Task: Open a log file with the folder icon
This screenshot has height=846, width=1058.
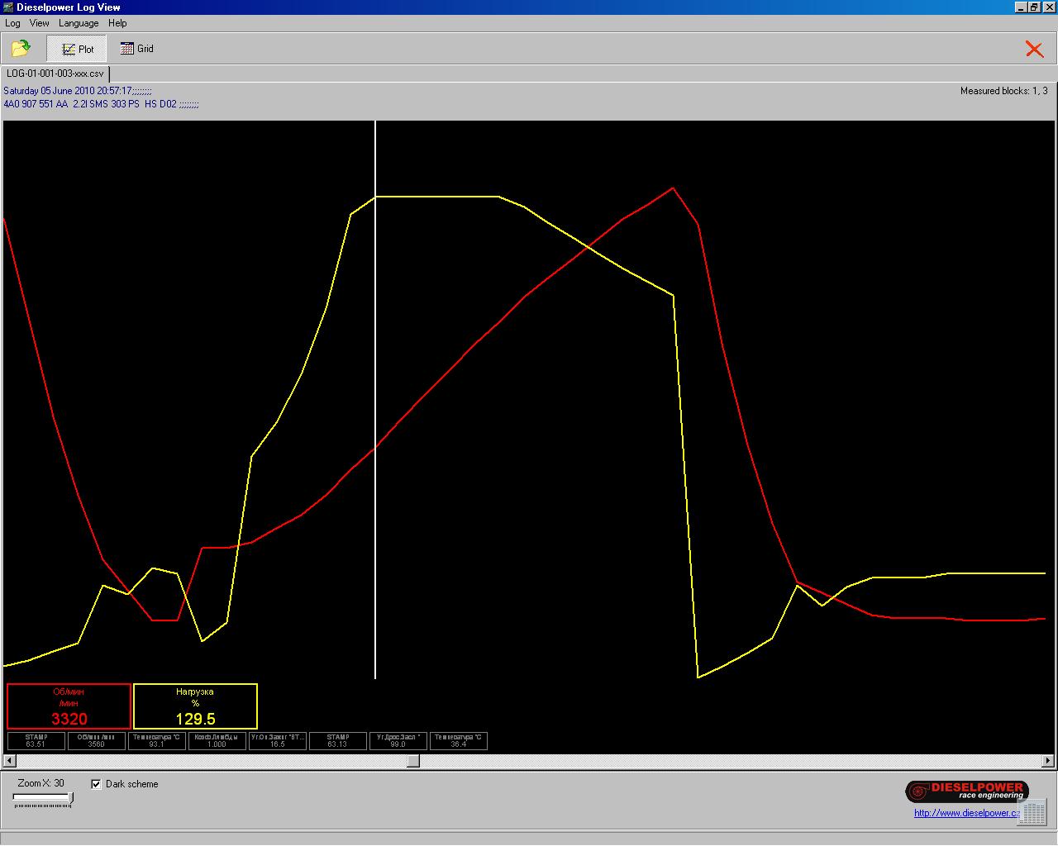Action: pos(21,49)
